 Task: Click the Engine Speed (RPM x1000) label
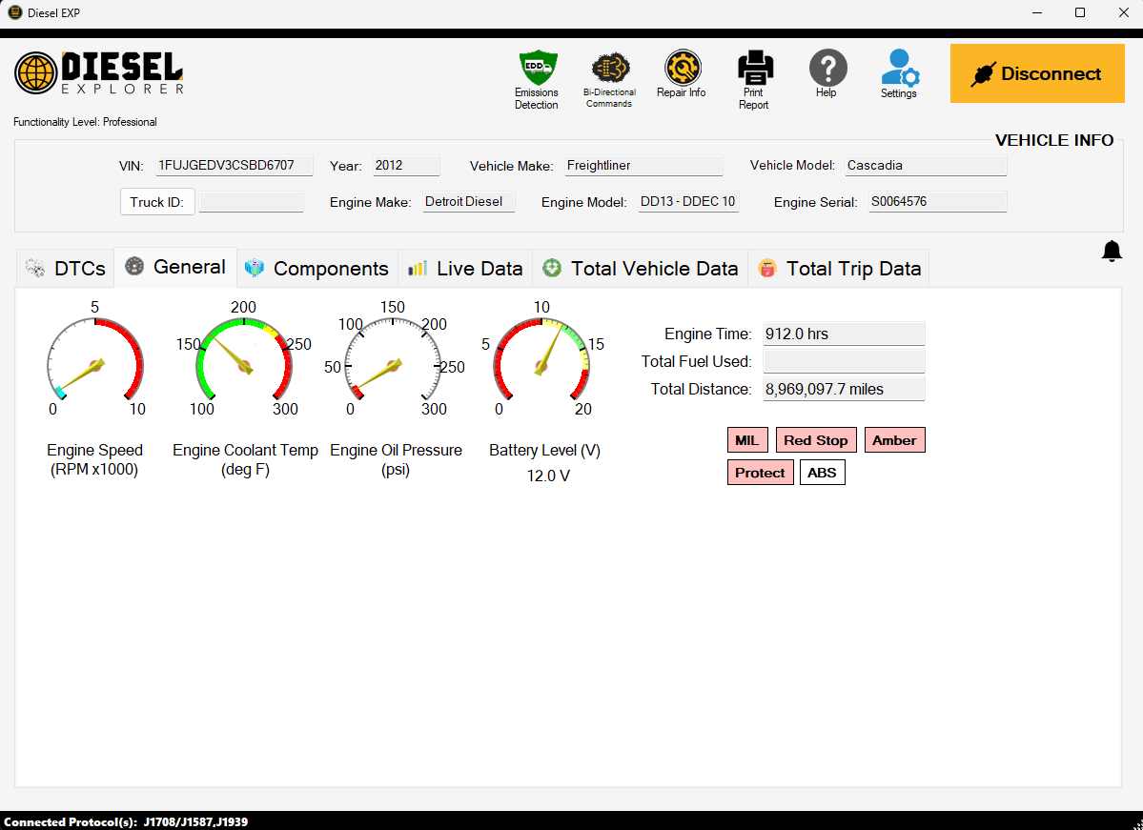click(94, 460)
